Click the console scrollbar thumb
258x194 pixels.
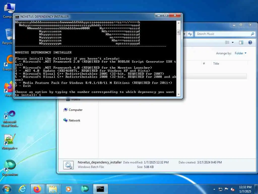(x=179, y=32)
